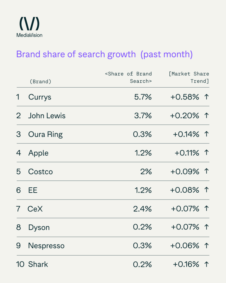The image size is (226, 283).
Task: Click the up arrow in Dyson row
Action: 206,227
